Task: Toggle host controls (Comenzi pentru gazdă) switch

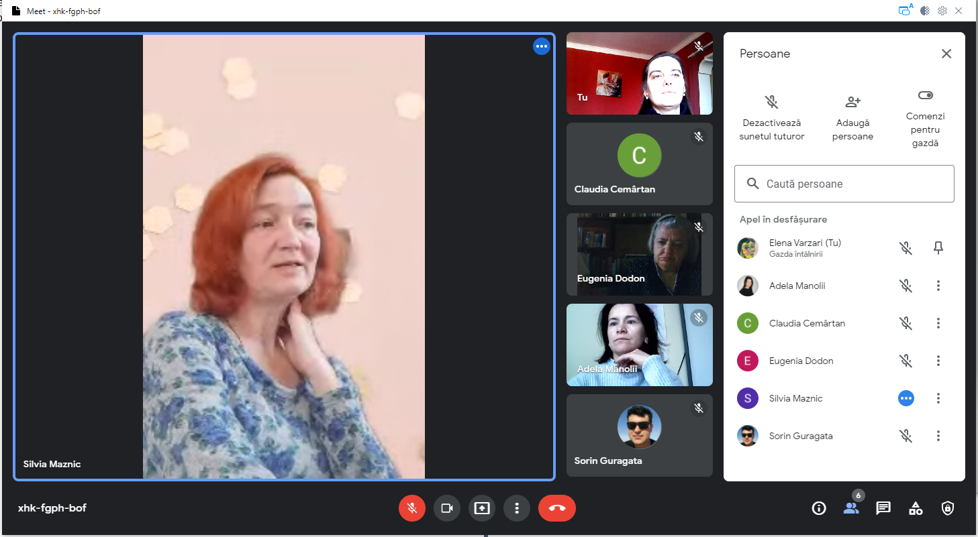Action: 925,96
